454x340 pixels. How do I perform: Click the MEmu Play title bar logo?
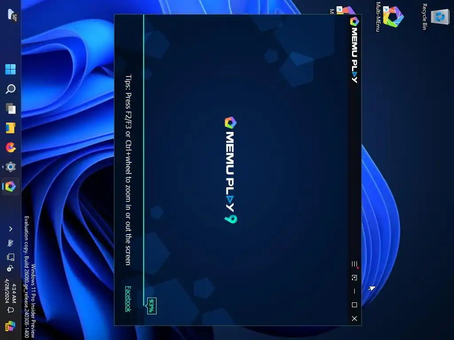(x=354, y=50)
